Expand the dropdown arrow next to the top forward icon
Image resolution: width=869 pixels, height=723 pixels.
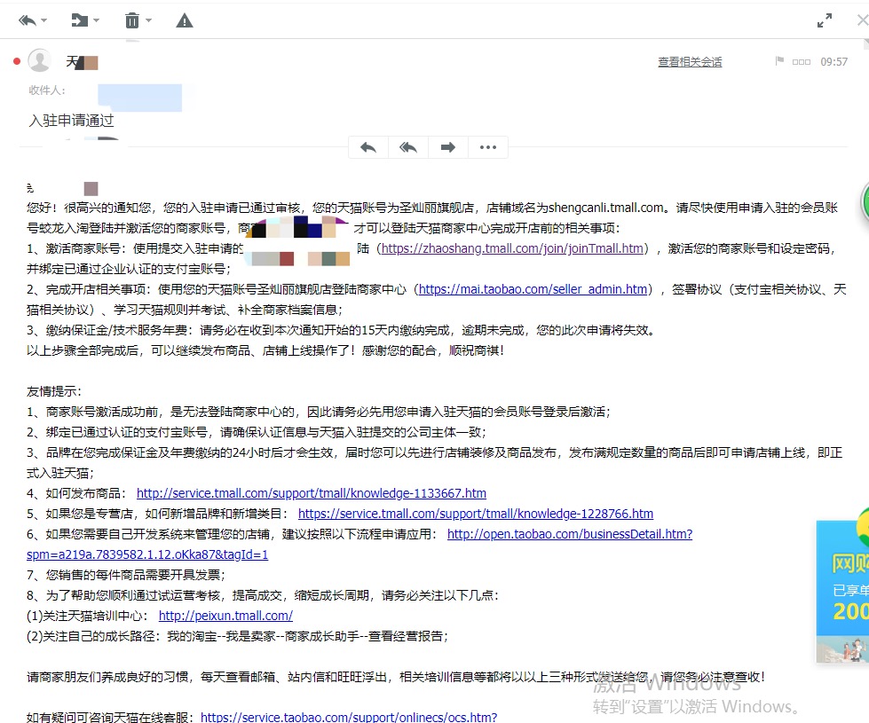tap(97, 21)
